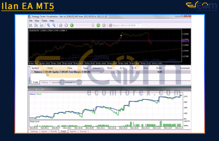Switch to the Operations tab
The height and width of the screenshot is (141, 219).
point(57,82)
